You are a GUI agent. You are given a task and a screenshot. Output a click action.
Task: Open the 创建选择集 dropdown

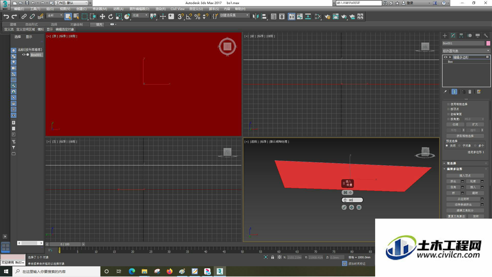[234, 15]
